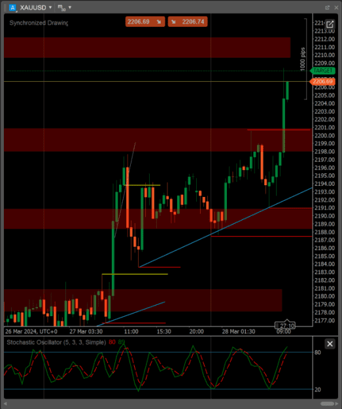This screenshot has width=342, height=409.
Task: Click the 27:10 candle countdown marker
Action: point(285,325)
